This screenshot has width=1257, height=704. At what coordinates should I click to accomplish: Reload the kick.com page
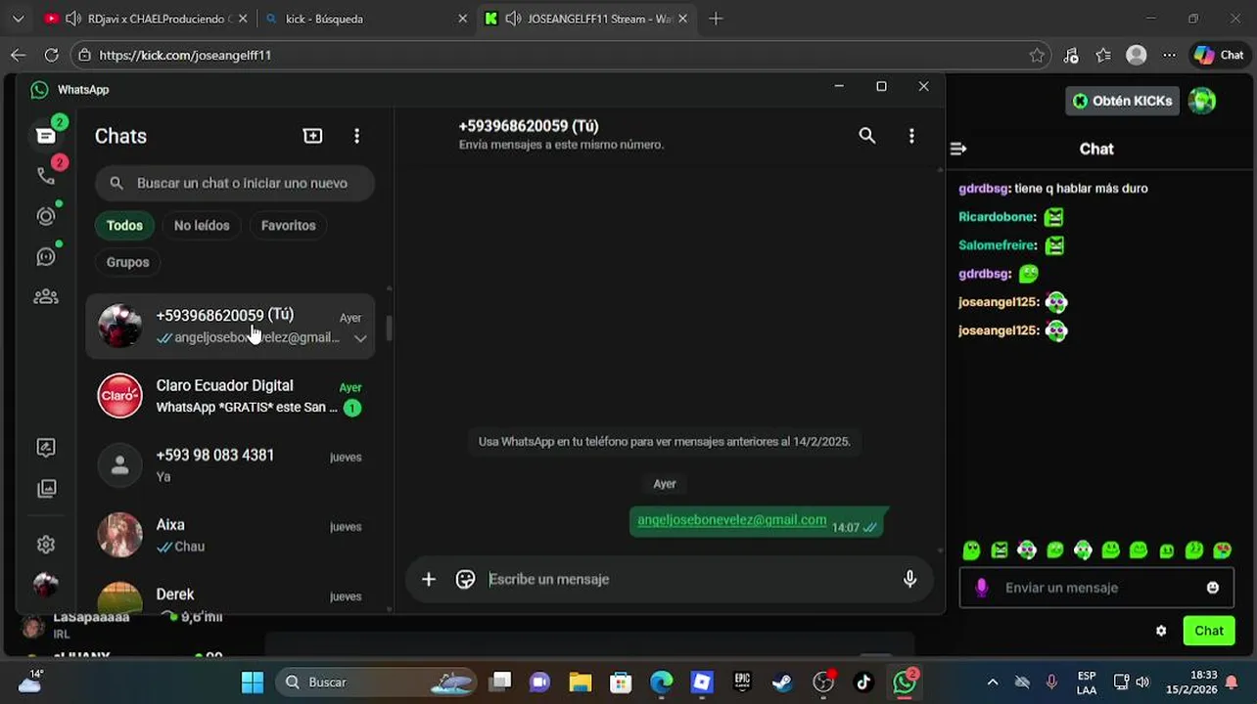(51, 55)
